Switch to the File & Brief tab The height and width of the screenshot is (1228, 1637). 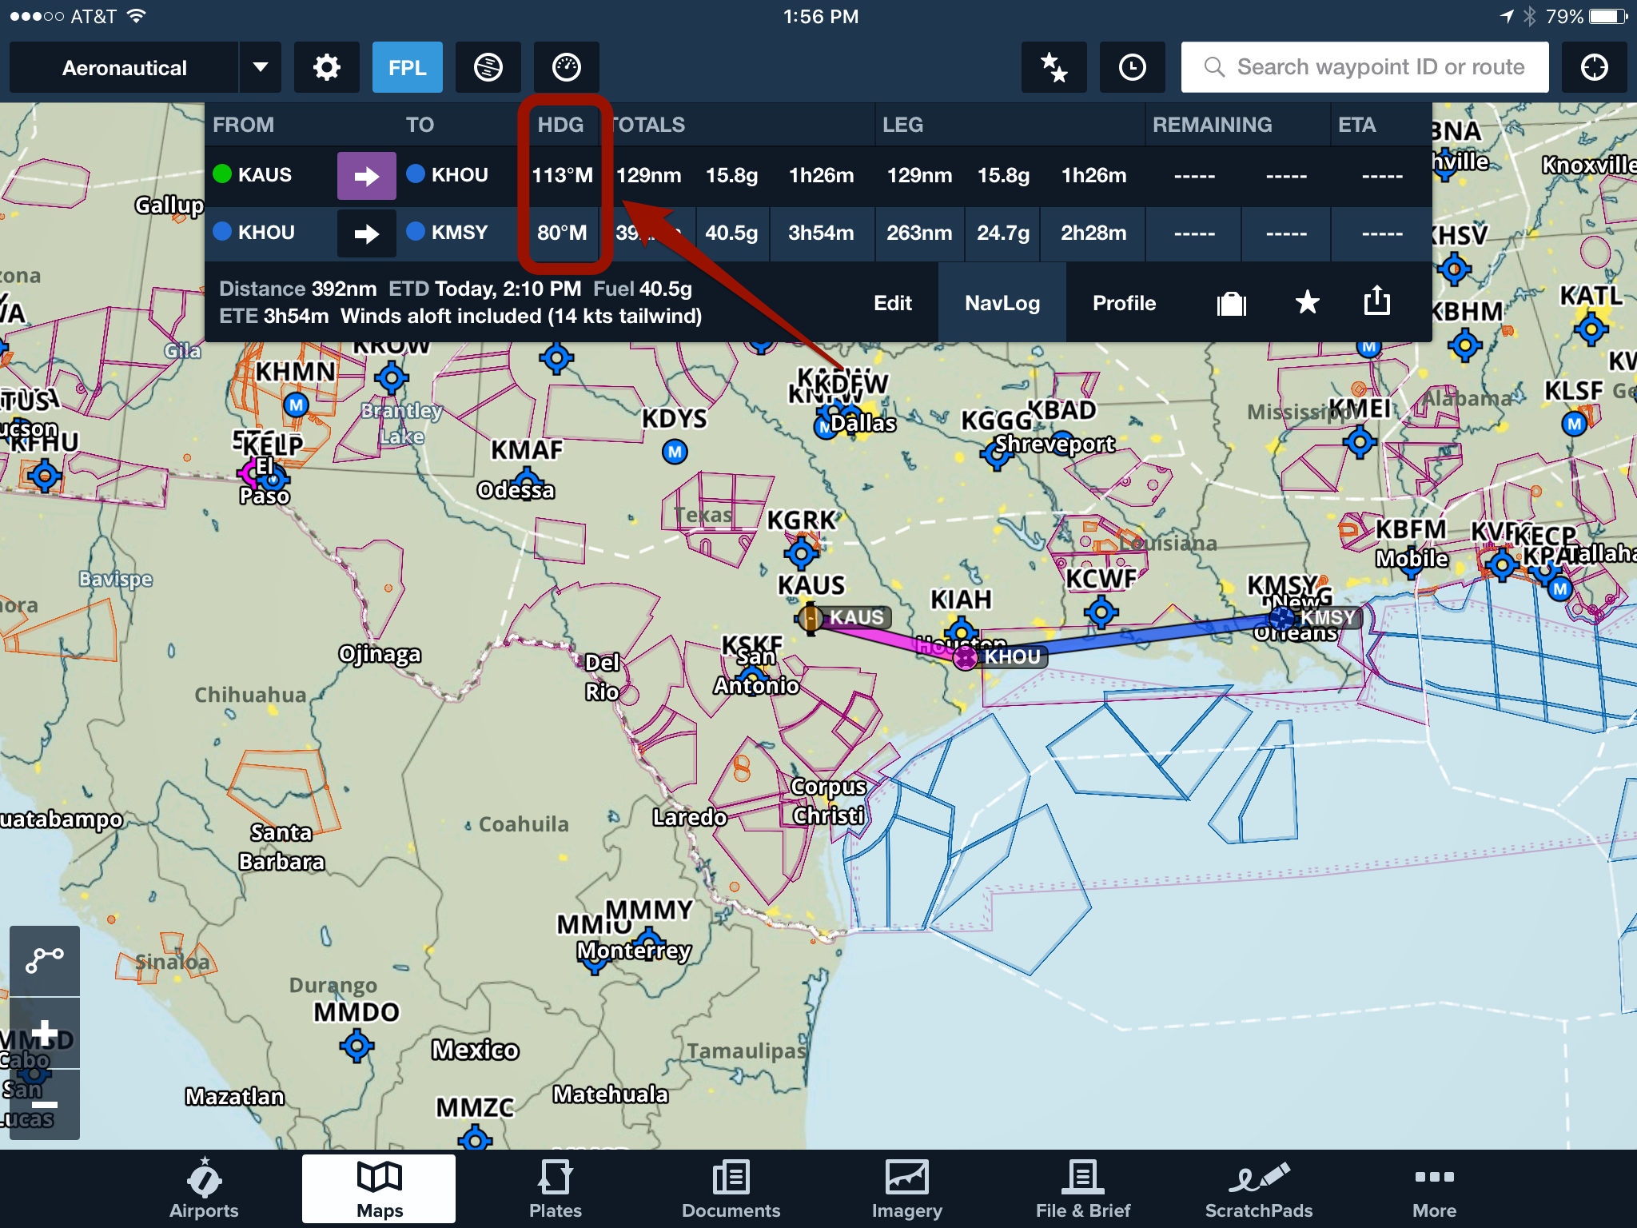coord(1082,1189)
